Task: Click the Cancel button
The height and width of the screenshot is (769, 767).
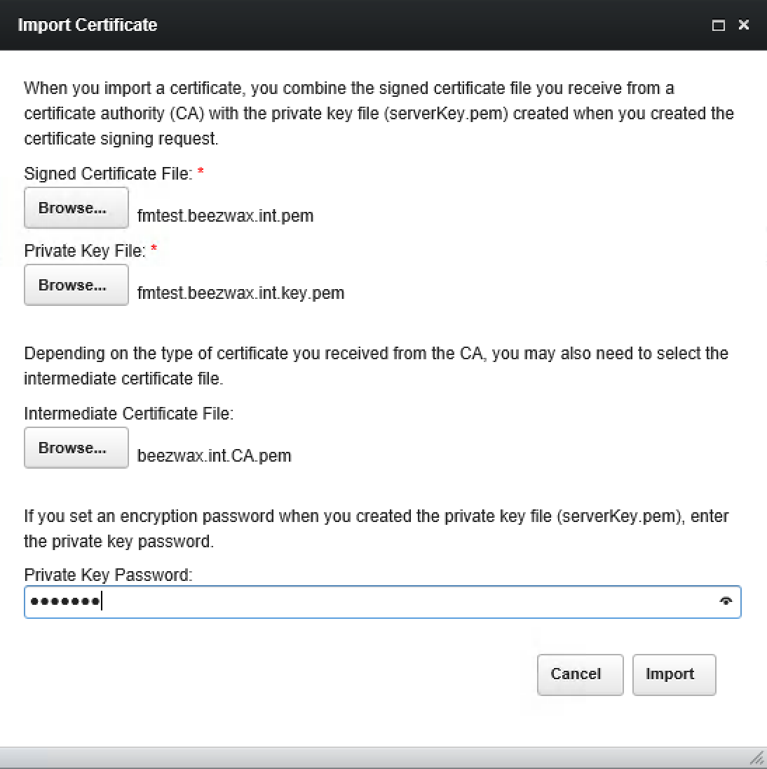Action: click(579, 674)
